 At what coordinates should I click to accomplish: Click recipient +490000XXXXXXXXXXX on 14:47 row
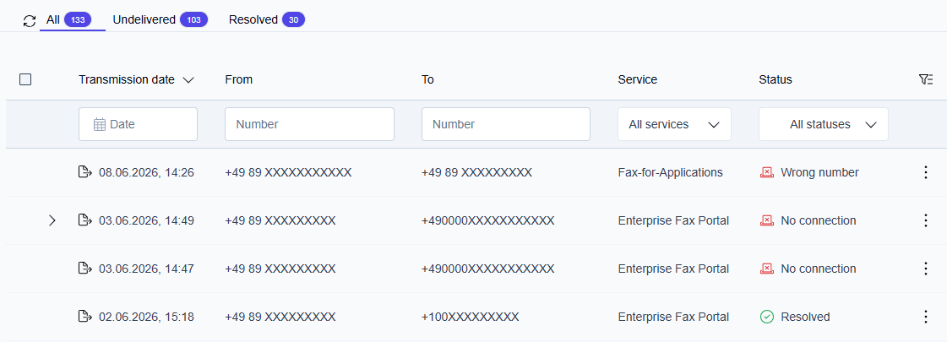click(x=488, y=269)
